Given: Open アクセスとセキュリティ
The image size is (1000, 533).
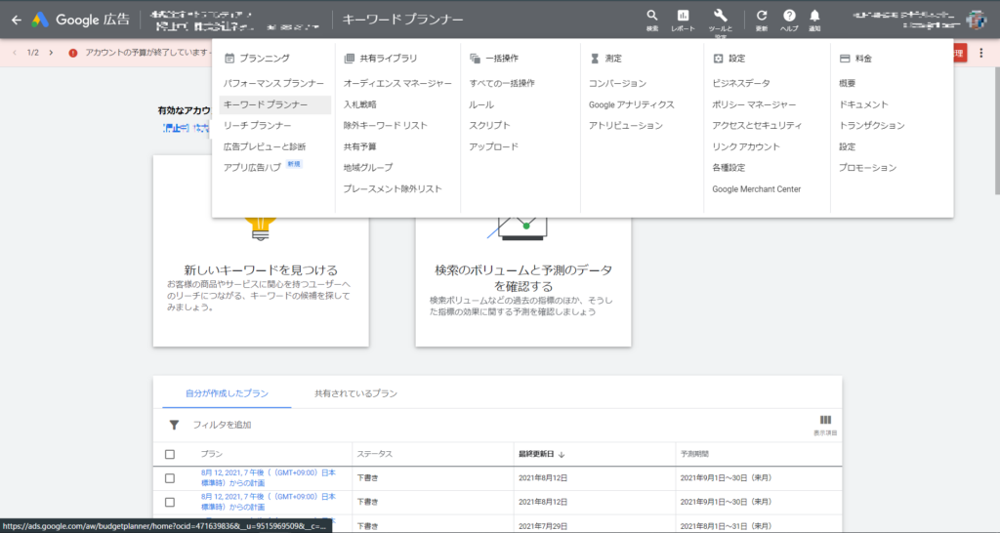Looking at the screenshot, I should point(757,126).
